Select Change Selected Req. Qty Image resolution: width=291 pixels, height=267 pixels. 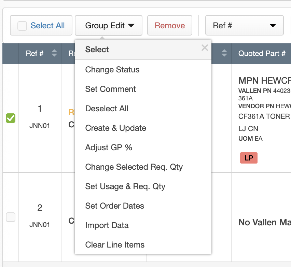click(x=134, y=167)
